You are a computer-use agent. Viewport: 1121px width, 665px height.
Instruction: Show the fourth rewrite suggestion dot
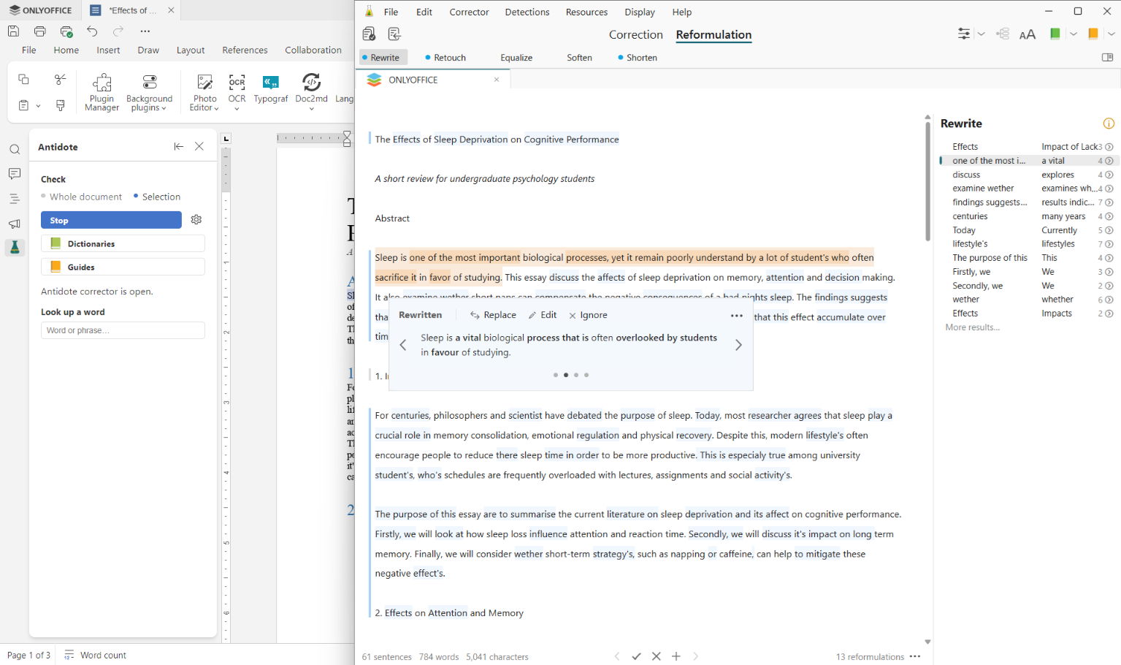point(586,375)
